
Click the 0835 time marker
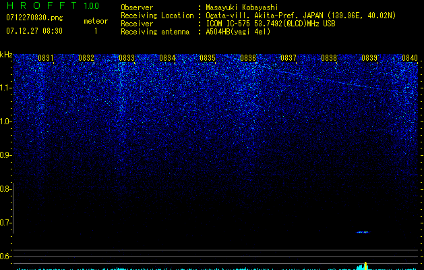[208, 58]
